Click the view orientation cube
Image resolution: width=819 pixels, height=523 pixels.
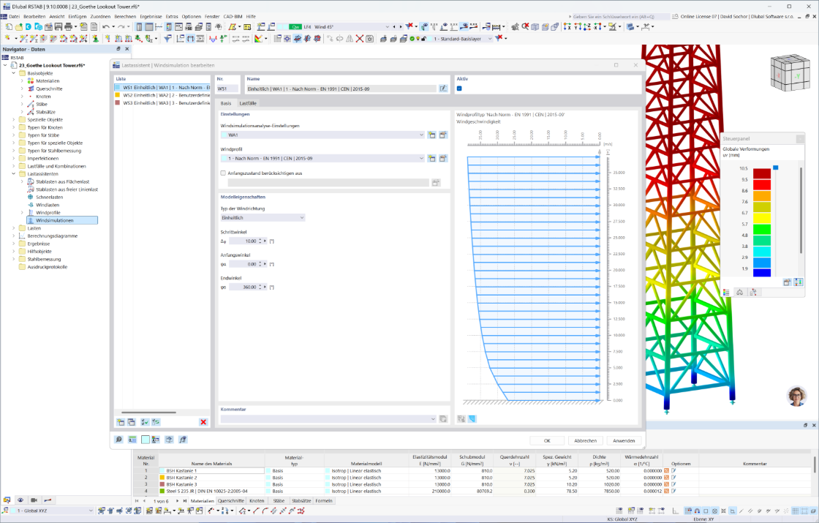click(x=790, y=72)
